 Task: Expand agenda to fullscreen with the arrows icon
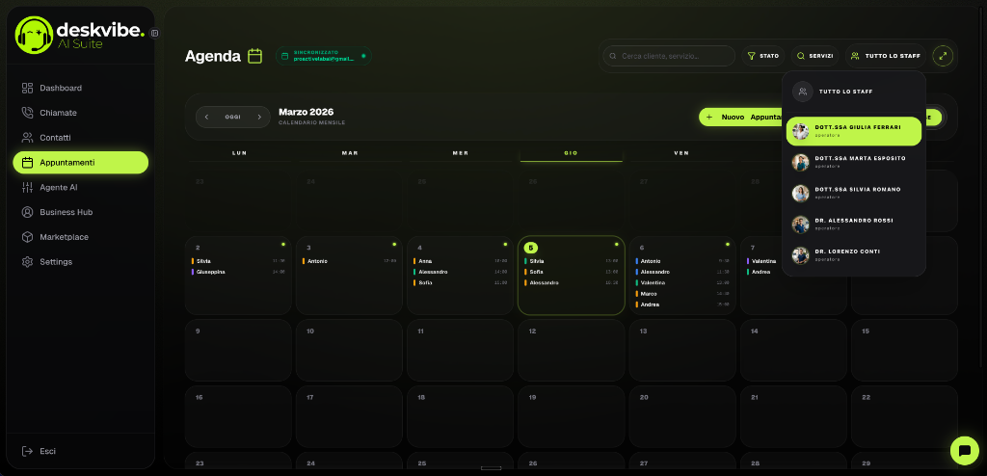tap(943, 56)
